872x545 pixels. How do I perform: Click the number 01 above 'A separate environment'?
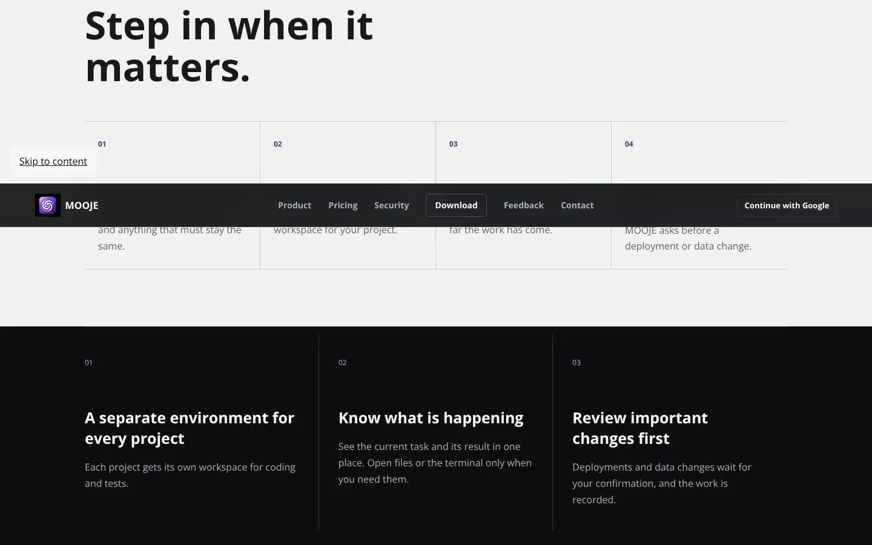[88, 363]
